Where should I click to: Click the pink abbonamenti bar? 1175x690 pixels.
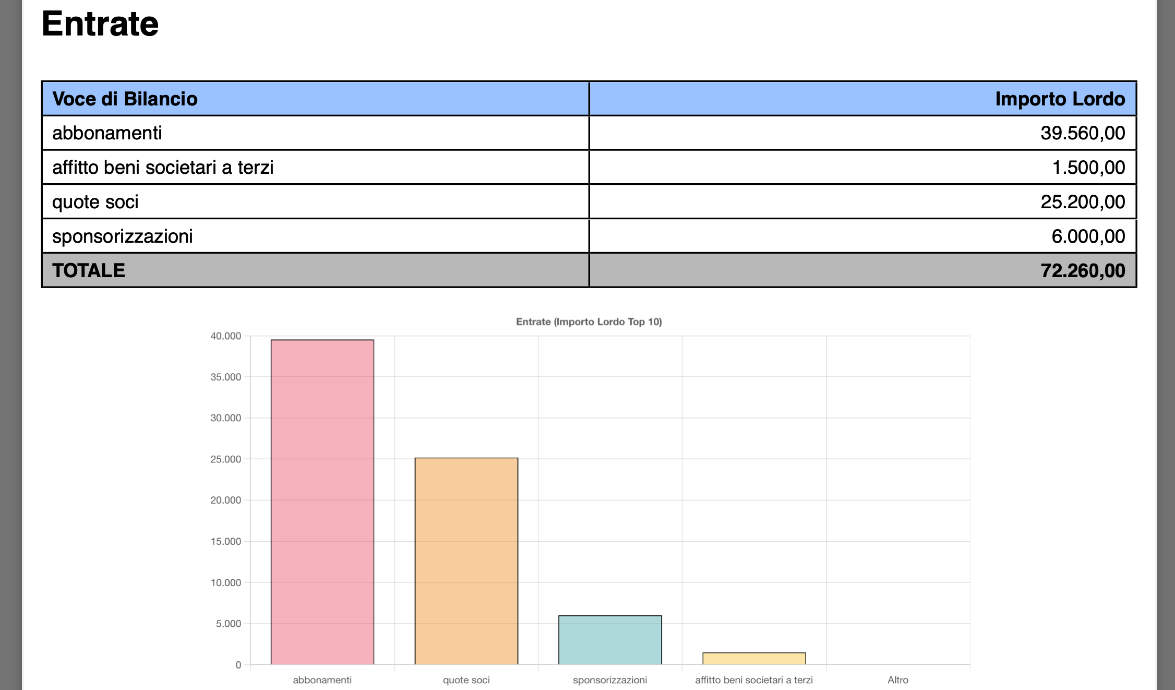coord(322,501)
